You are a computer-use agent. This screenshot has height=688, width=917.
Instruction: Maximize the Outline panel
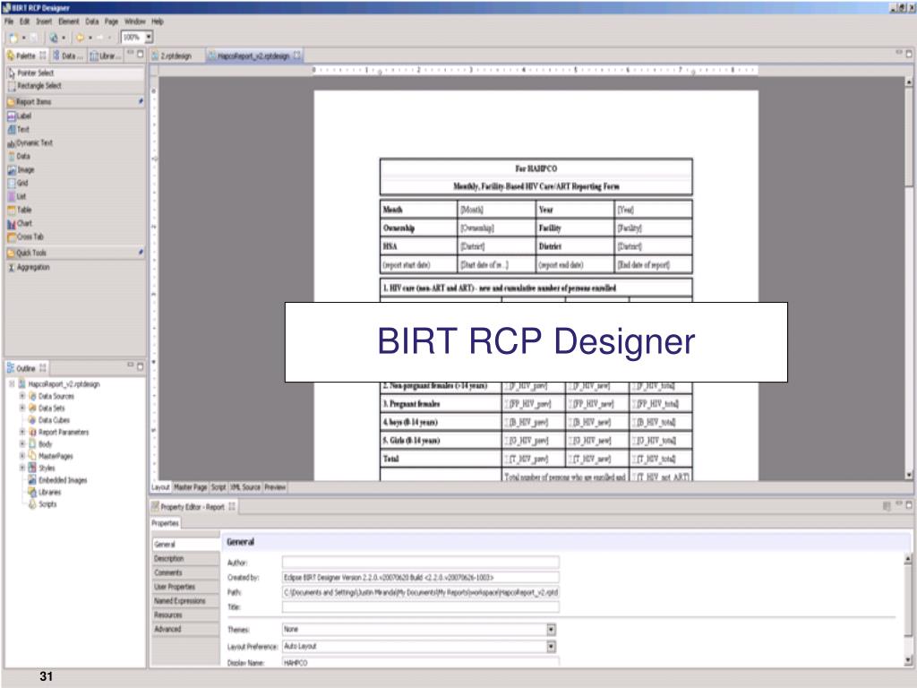(x=141, y=366)
